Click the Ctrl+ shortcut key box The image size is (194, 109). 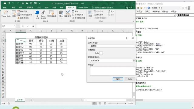101,53
